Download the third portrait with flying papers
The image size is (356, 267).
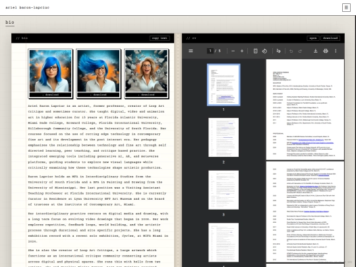click(146, 95)
